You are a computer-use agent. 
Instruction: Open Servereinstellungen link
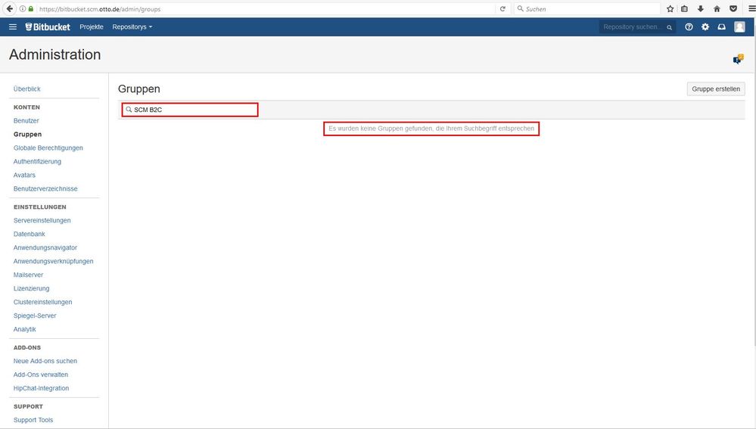point(42,220)
